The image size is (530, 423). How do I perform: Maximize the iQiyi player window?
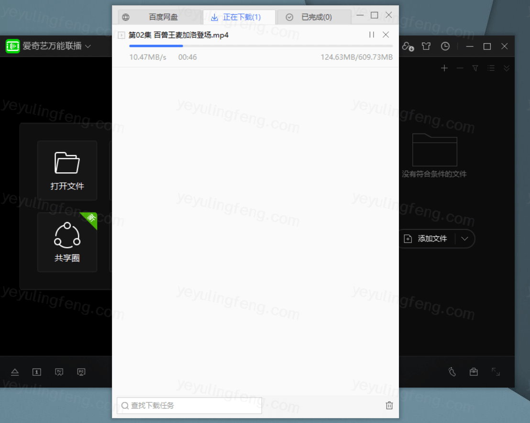pos(487,46)
